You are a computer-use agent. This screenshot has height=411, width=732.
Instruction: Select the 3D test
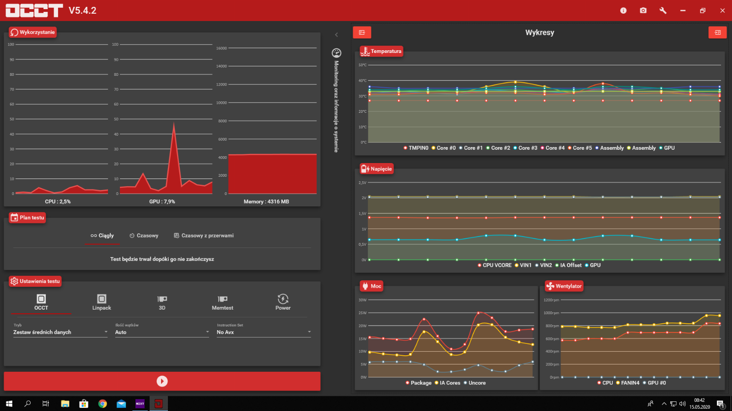click(162, 302)
